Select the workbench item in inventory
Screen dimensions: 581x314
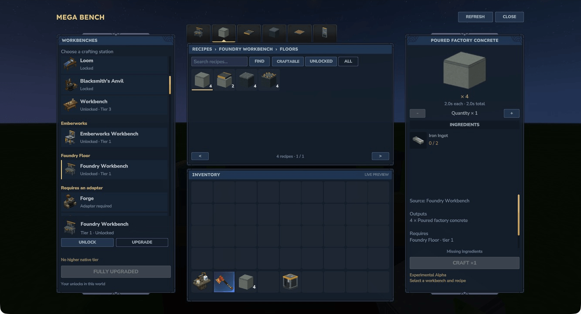tap(202, 282)
